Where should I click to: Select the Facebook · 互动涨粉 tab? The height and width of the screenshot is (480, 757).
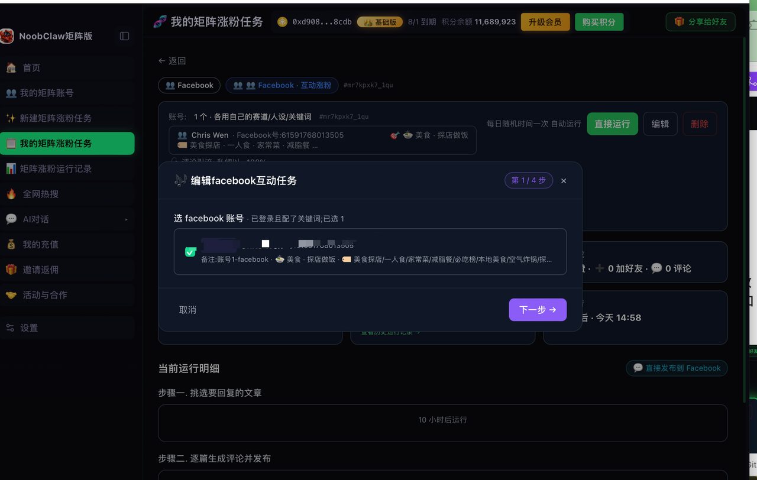[x=282, y=85]
